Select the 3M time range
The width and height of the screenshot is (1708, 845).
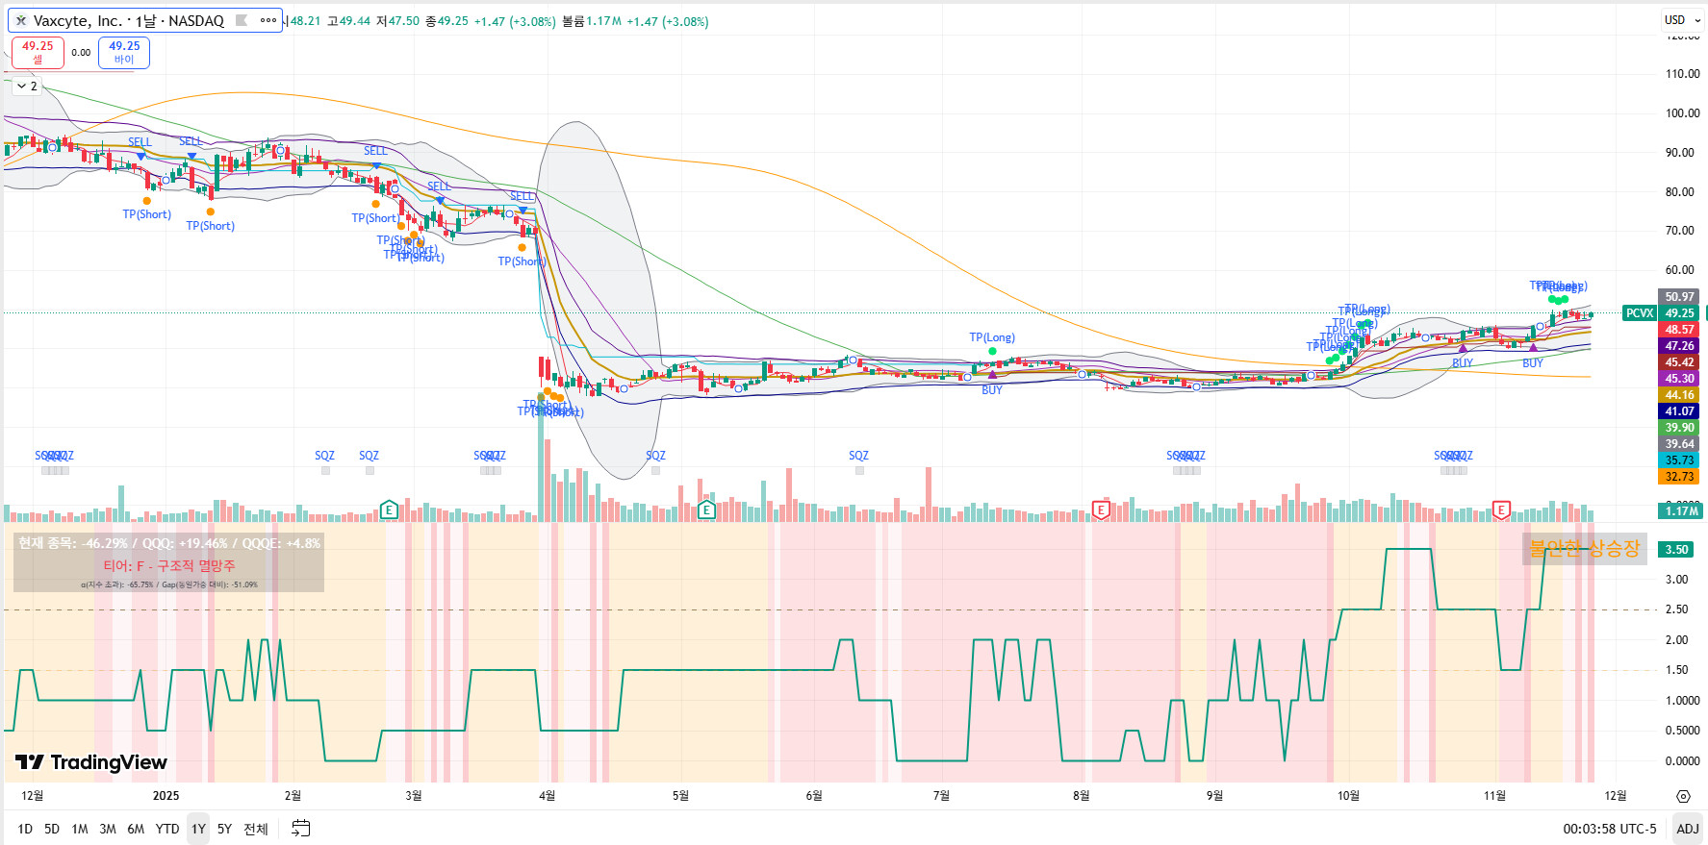(108, 829)
